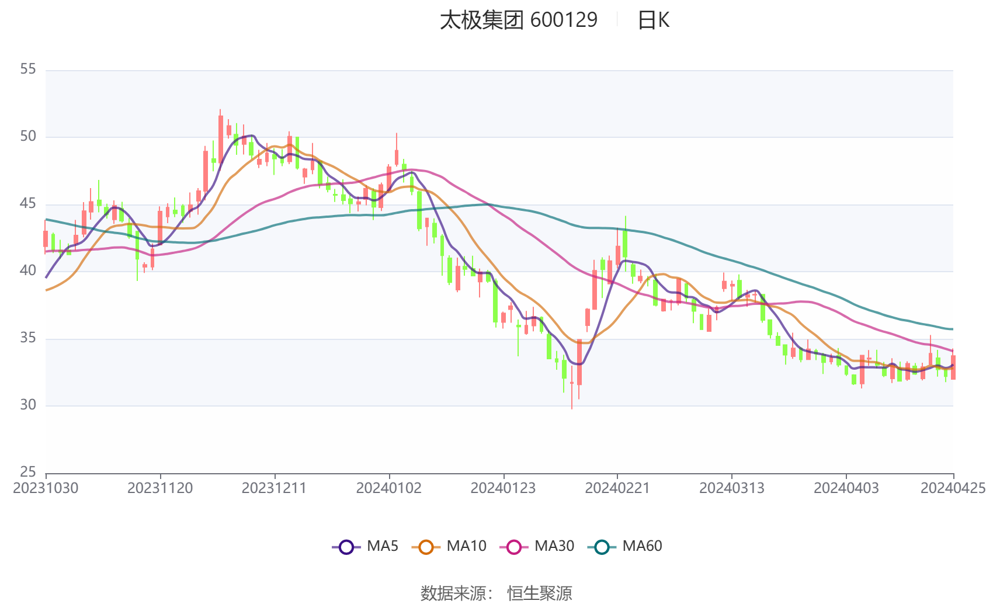Click the y-axis value 45
This screenshot has width=993, height=604.
pyautogui.click(x=28, y=204)
